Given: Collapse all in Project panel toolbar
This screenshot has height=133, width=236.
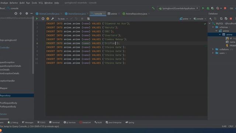Looking at the screenshot, I should tap(21, 13).
